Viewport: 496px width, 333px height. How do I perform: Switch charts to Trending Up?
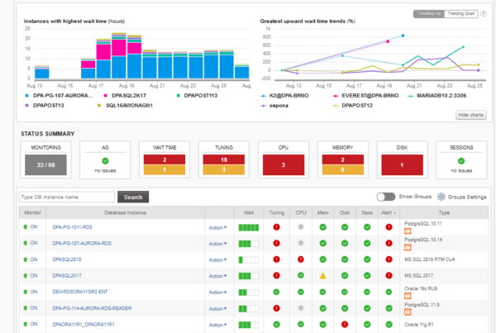429,13
